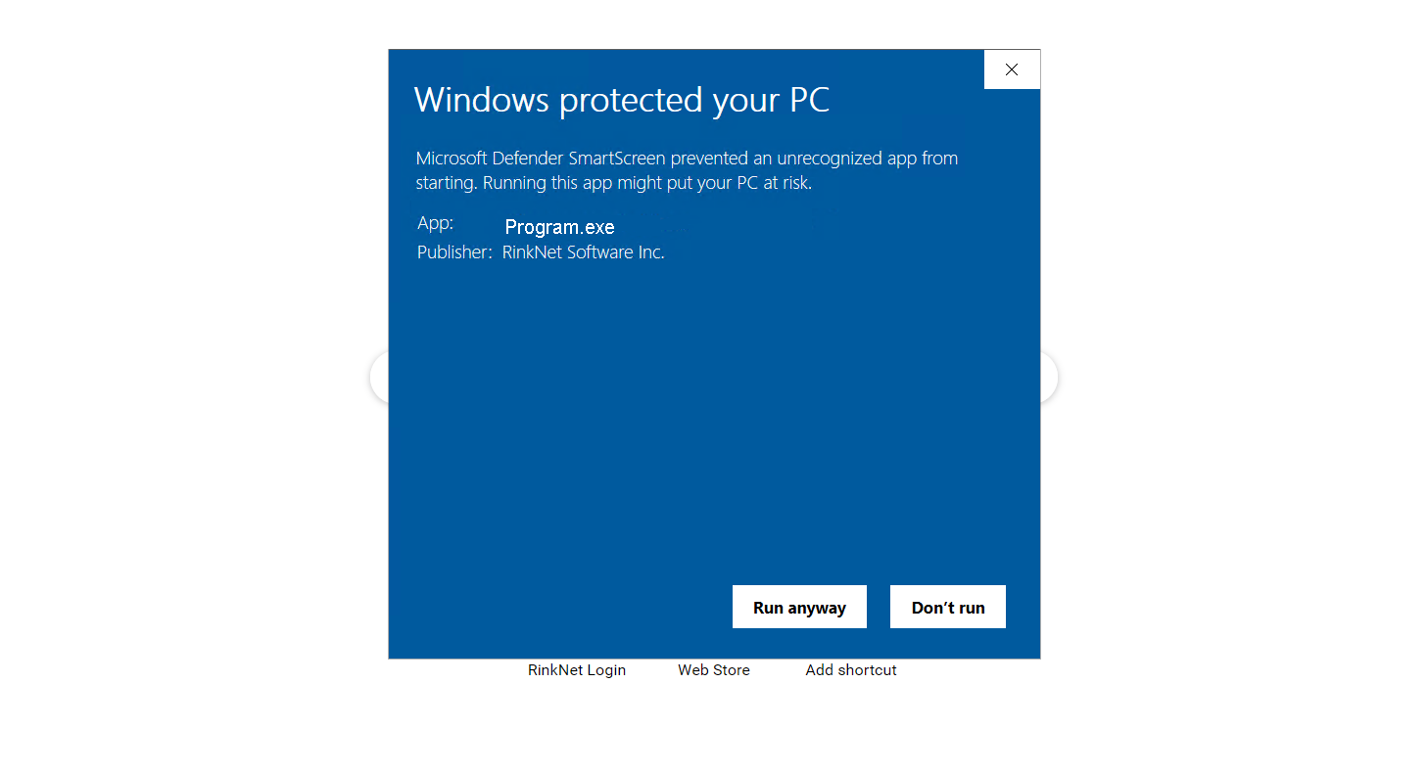Open the Web Store shortcut

tap(714, 670)
